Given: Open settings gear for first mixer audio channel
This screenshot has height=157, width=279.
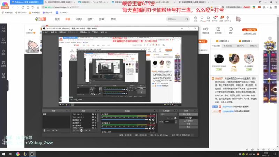Looking at the screenshot, I should (x=153, y=120).
